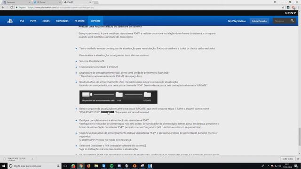Screen dimensions: 301x169
Task: Close the PS4 PT browser tab
Action: click(90, 2)
